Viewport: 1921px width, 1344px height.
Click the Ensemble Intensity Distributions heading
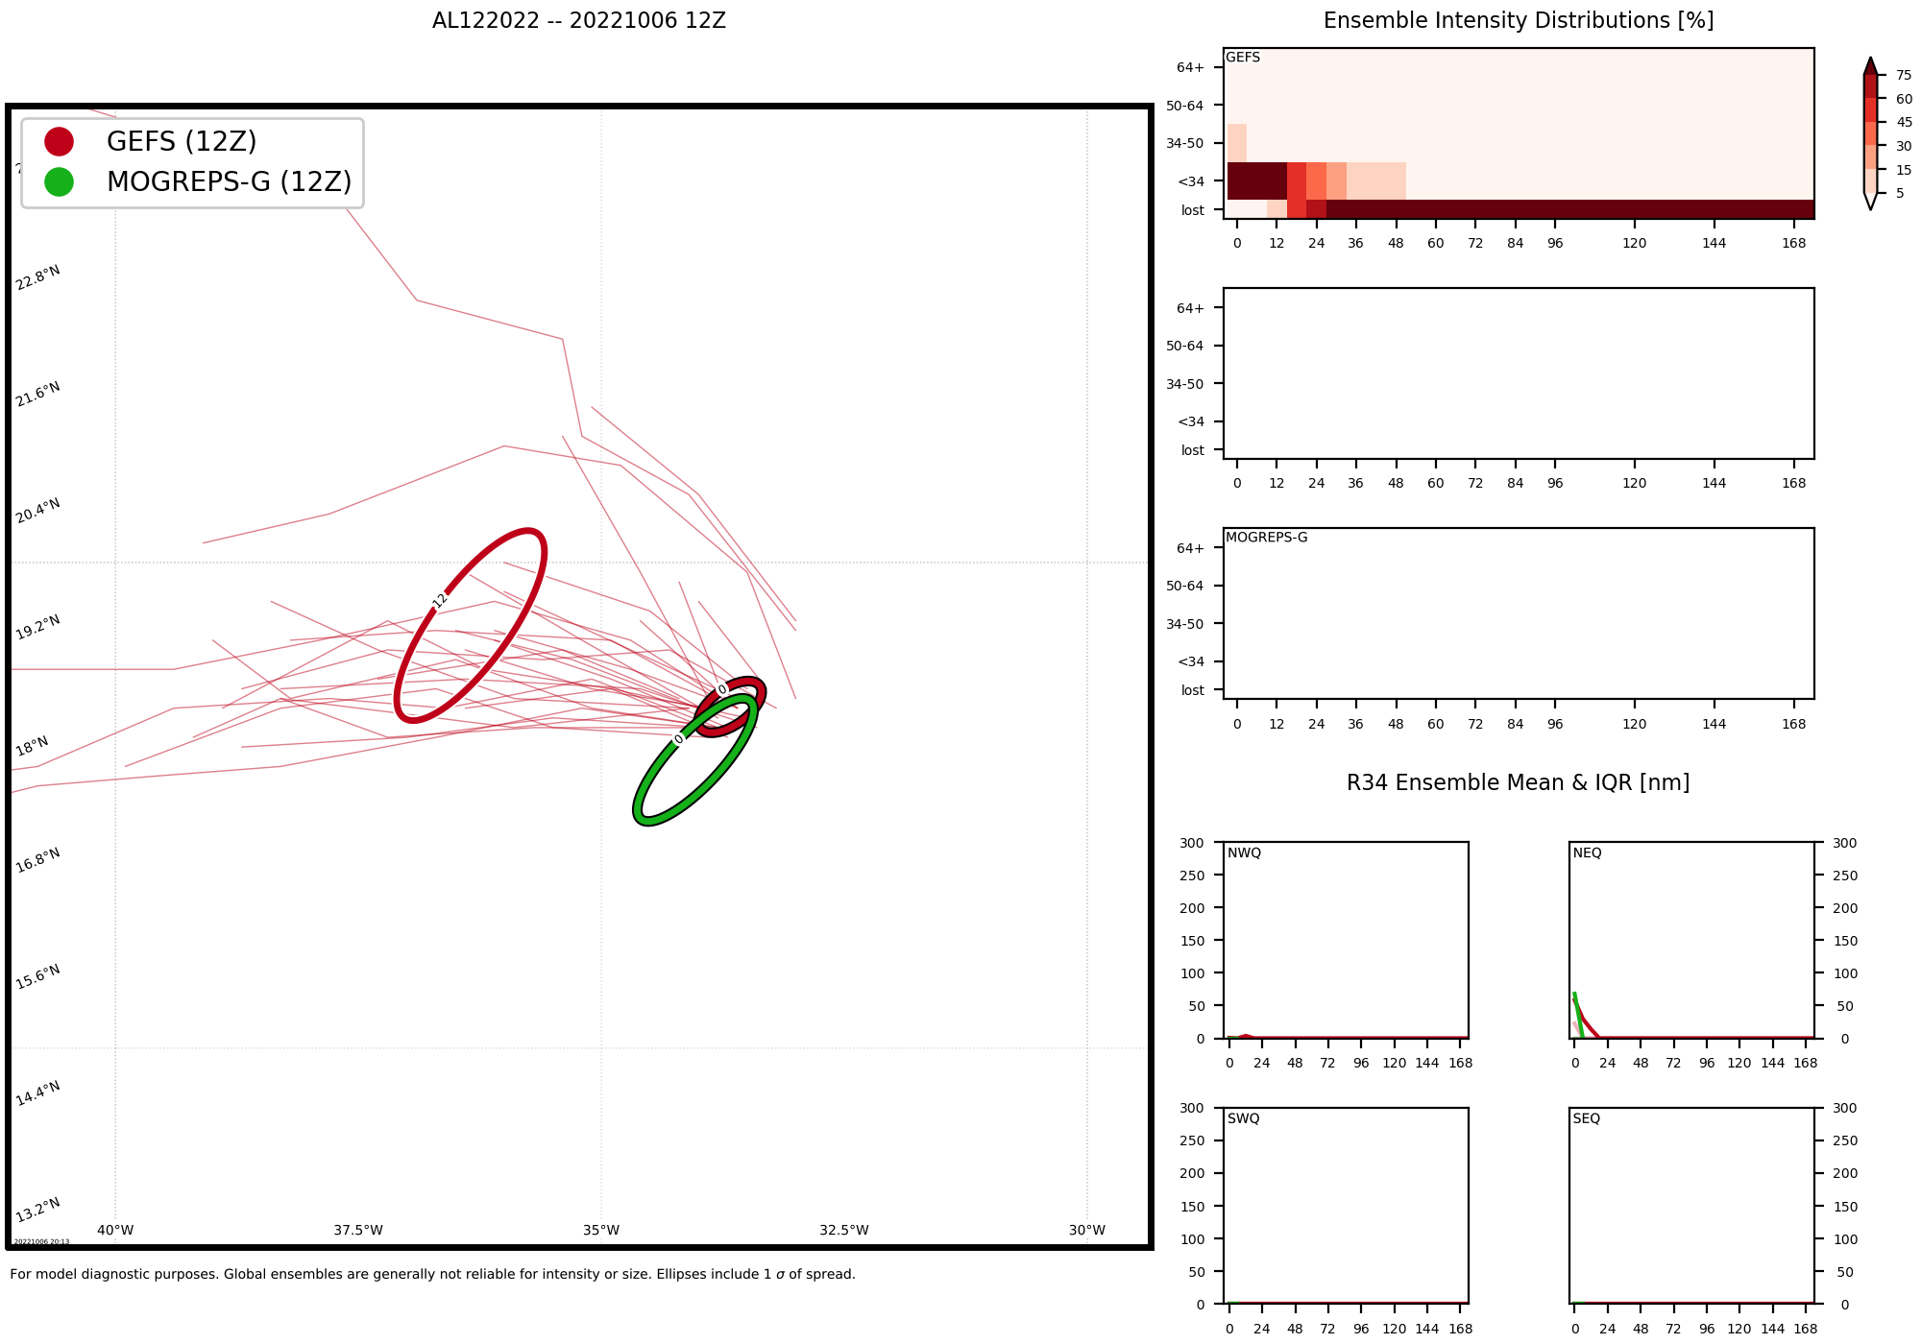pos(1518,21)
